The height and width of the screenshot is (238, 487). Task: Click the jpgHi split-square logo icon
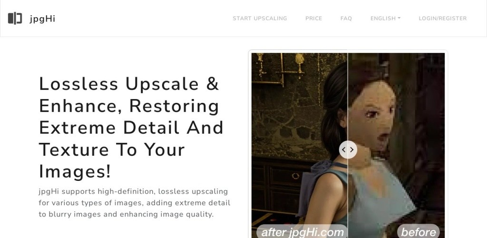click(x=15, y=19)
